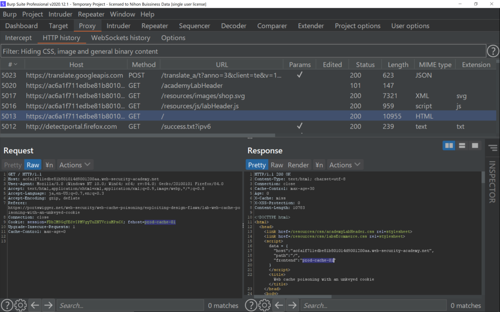Switch to the Comparer tab
The width and height of the screenshot is (500, 312).
pos(272,26)
